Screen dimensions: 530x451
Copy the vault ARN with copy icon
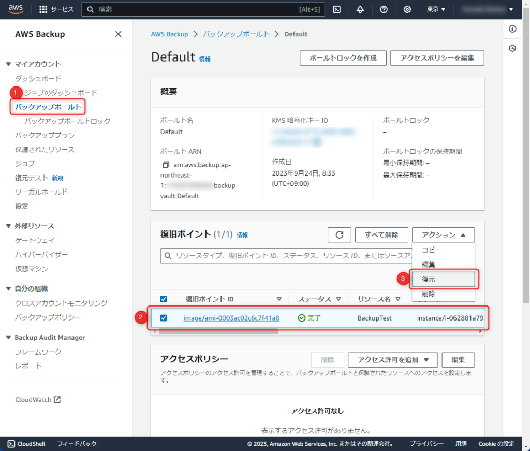pos(166,165)
